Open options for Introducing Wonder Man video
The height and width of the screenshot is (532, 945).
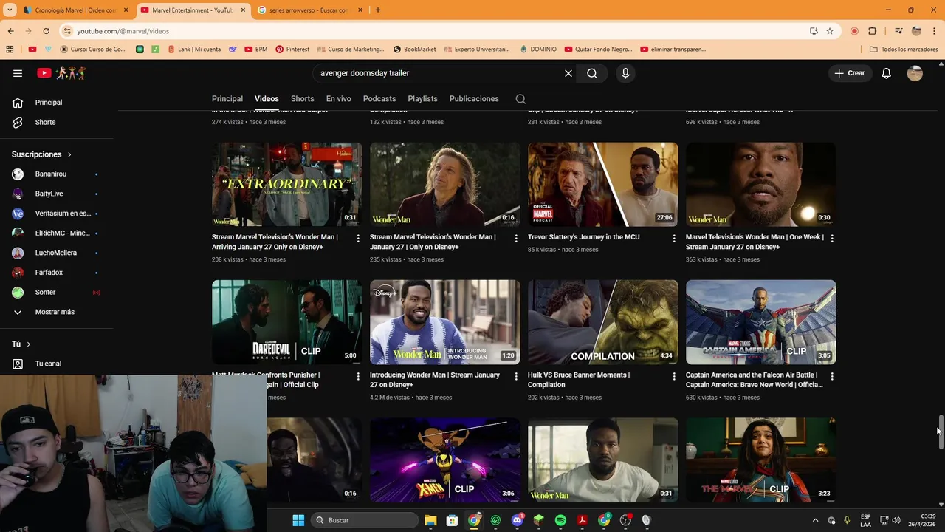coord(516,376)
